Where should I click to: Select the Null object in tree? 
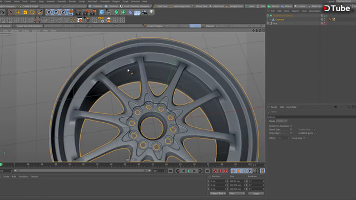click(x=275, y=23)
